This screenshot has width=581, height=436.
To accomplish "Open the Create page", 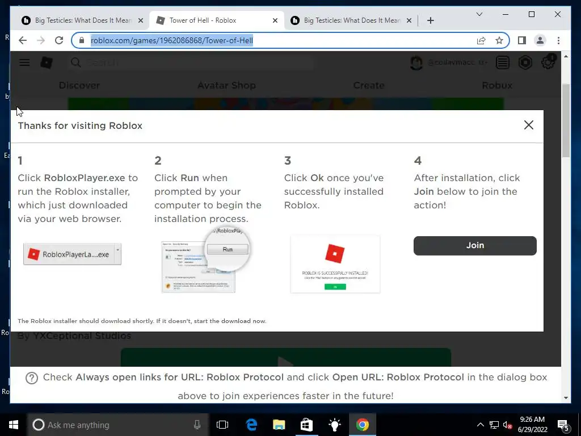I will (x=369, y=85).
